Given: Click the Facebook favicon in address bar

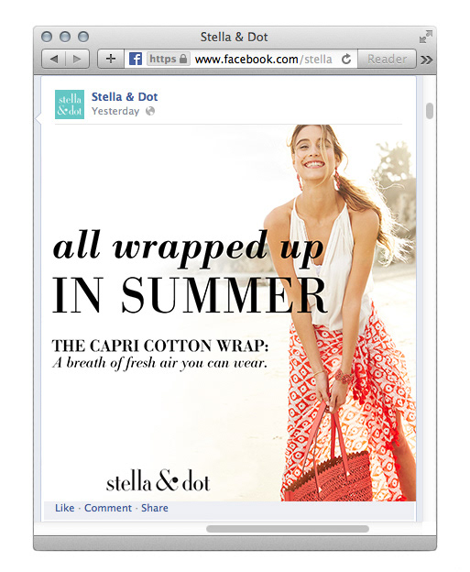Looking at the screenshot, I should pos(136,59).
